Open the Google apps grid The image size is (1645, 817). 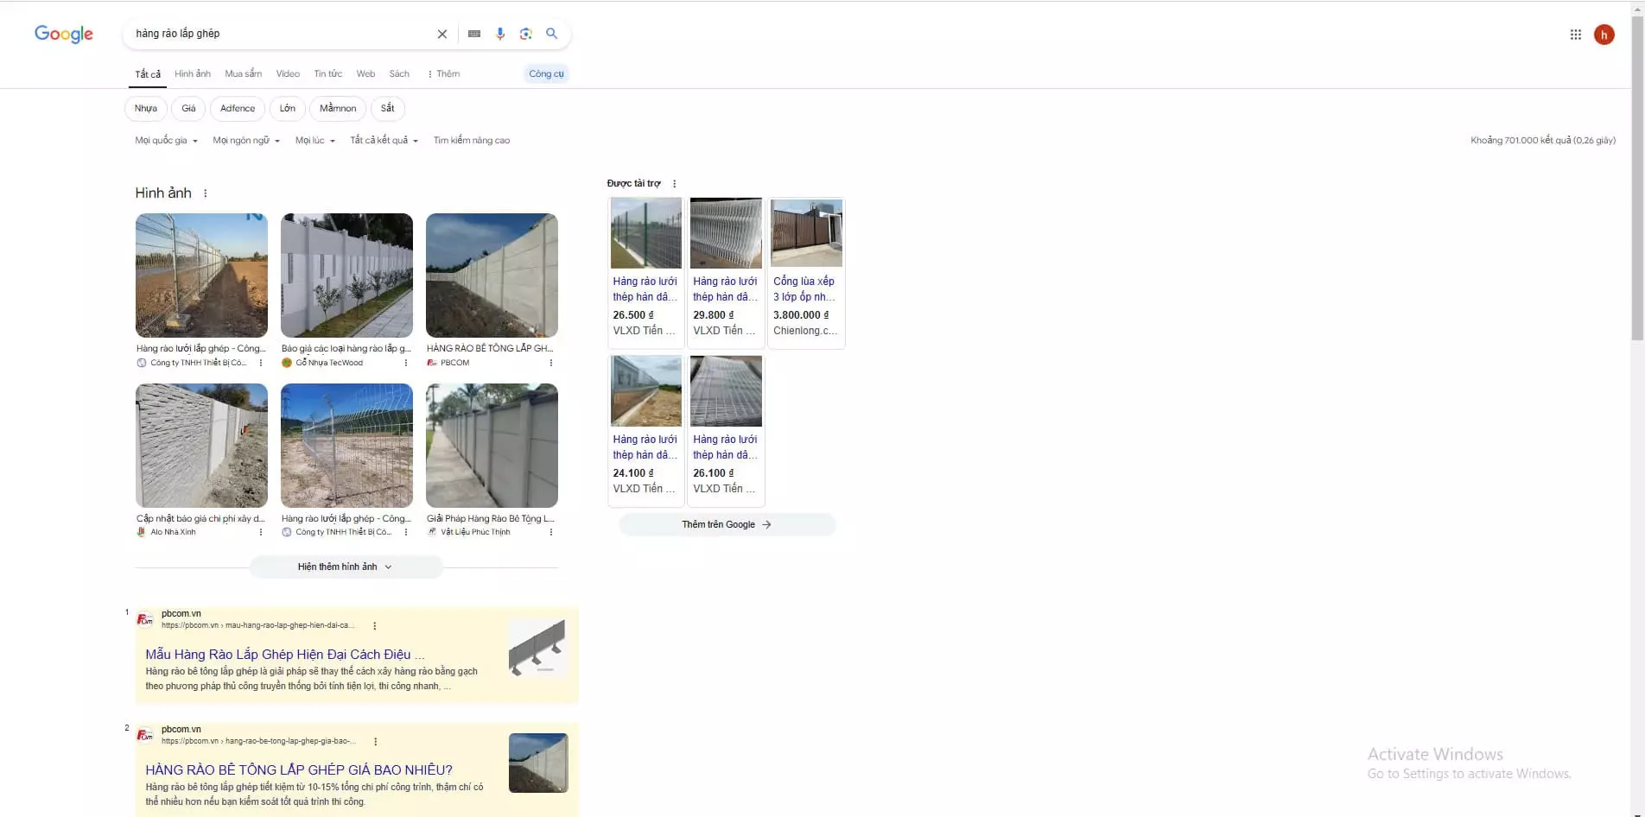[x=1575, y=35]
